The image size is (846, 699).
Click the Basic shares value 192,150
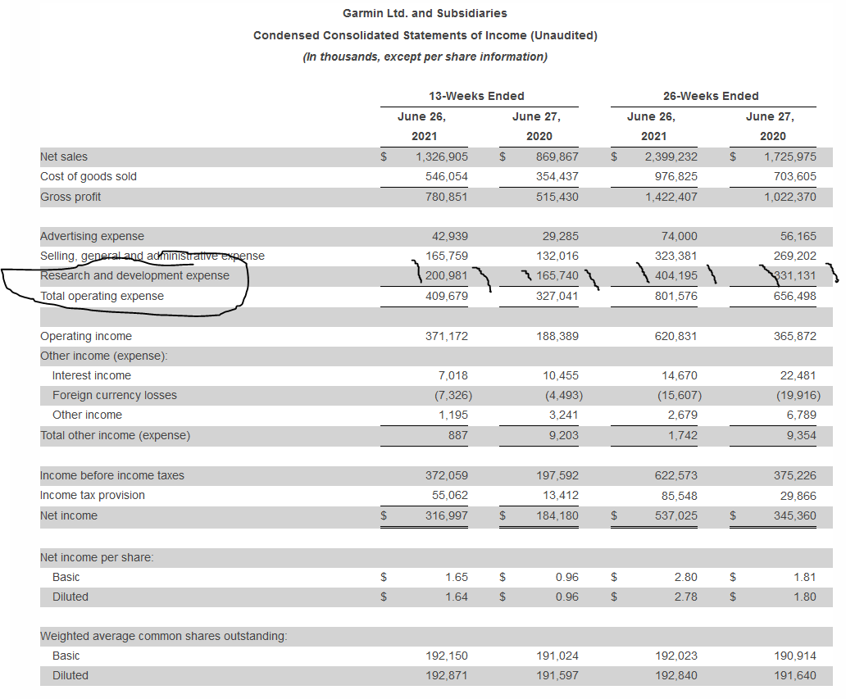tap(448, 656)
